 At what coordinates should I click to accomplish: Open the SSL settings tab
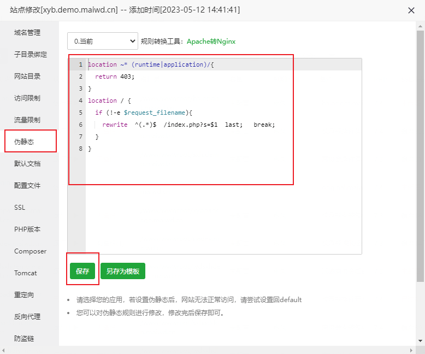point(20,208)
